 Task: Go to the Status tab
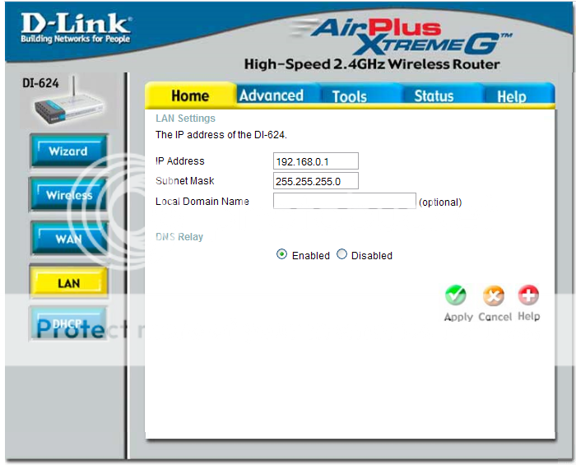pos(434,96)
